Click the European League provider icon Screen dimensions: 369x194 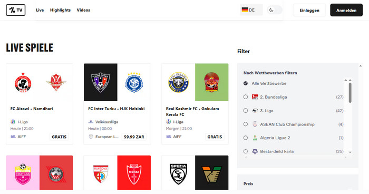tap(91, 137)
